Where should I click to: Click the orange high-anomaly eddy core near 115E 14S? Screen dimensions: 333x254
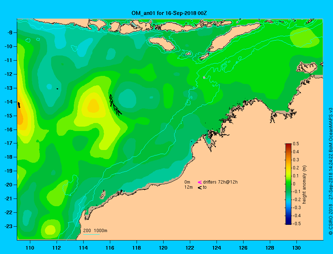click(x=93, y=106)
